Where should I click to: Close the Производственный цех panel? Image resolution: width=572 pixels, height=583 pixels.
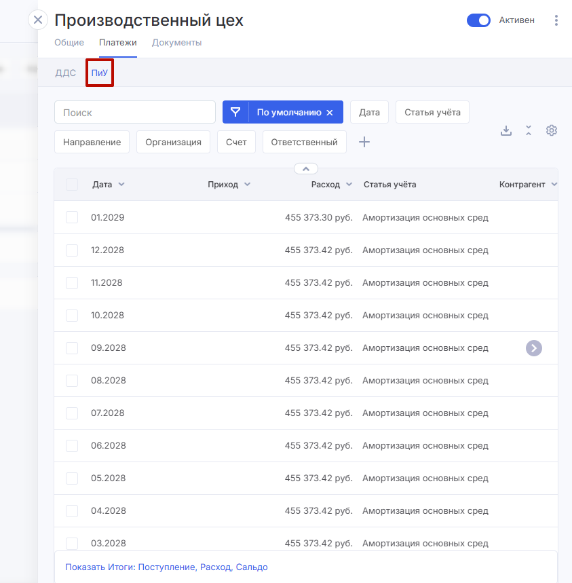point(38,20)
